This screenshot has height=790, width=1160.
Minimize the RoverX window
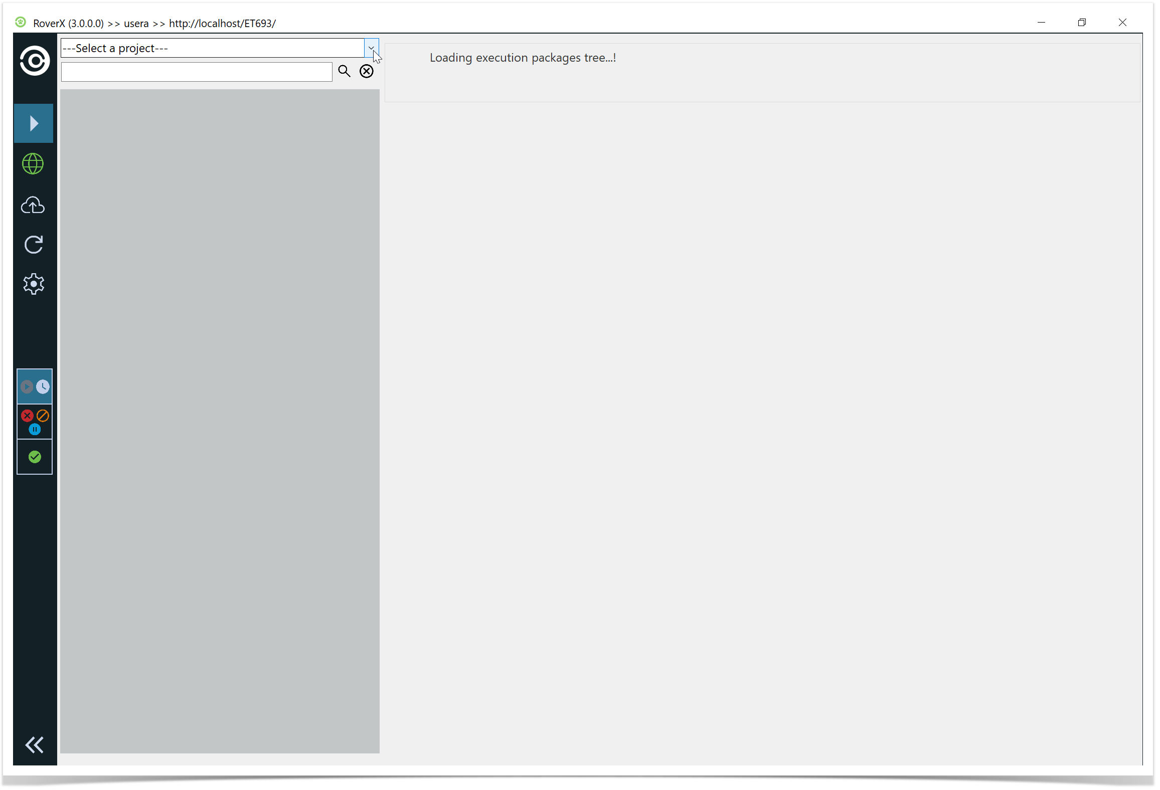1041,23
